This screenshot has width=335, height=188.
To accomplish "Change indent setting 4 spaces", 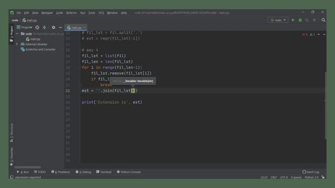I will (x=296, y=178).
